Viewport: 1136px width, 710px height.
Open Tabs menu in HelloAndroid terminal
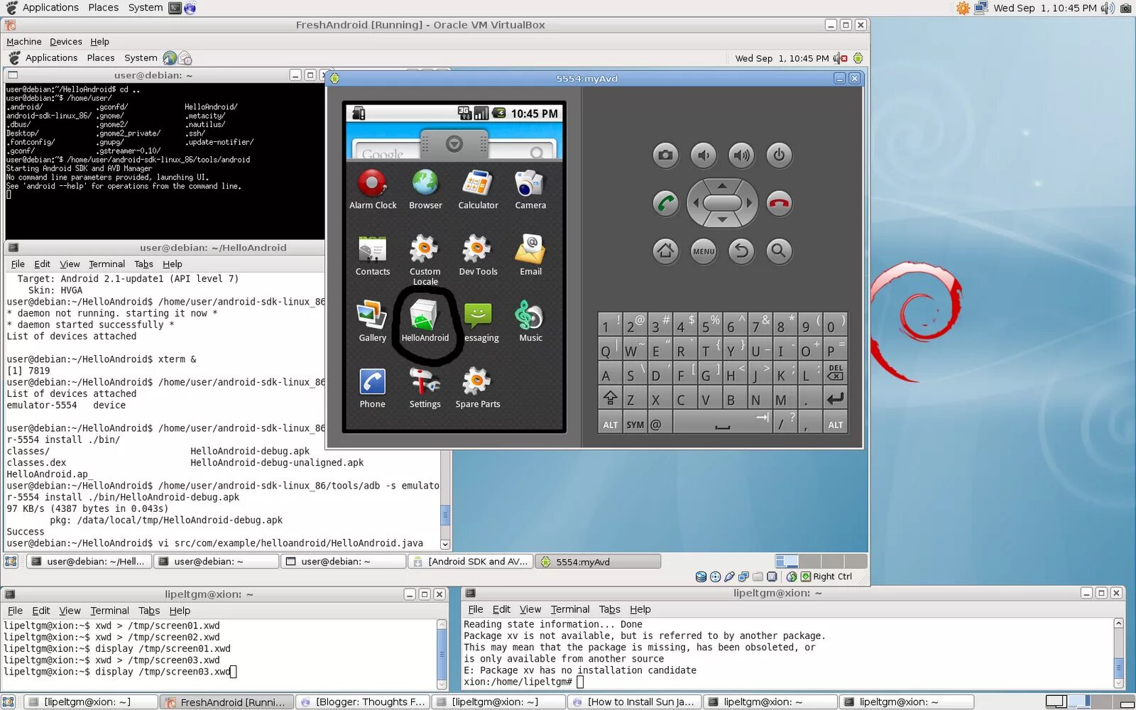click(143, 264)
